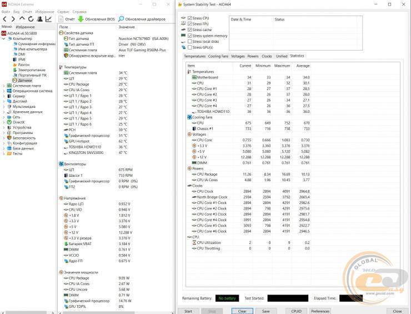Select Имя компьютера in the tree
The height and width of the screenshot is (314, 411).
30,49
